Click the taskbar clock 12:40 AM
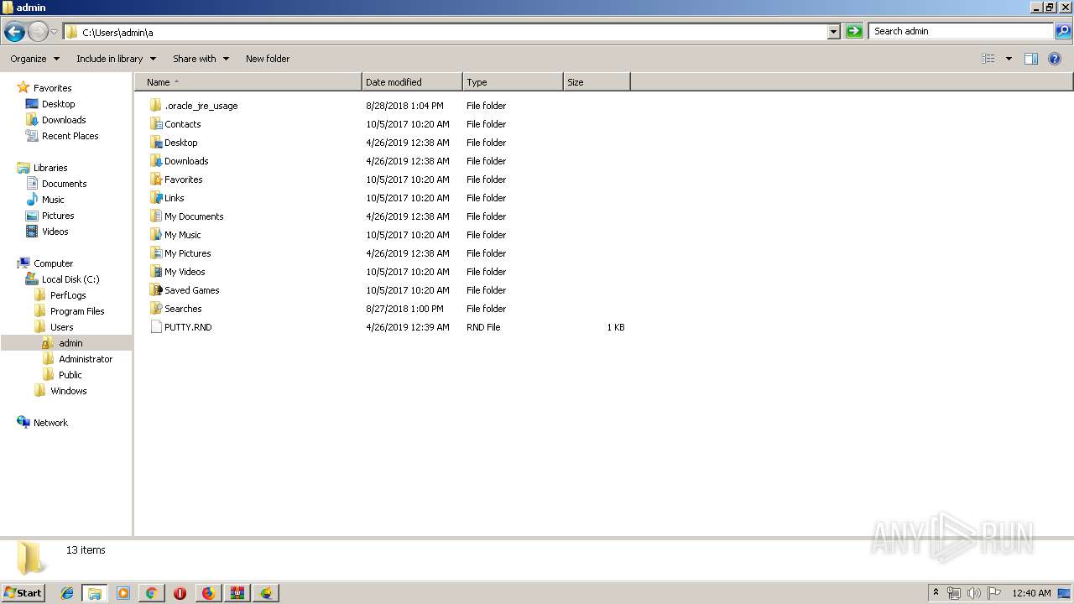 pos(1031,593)
